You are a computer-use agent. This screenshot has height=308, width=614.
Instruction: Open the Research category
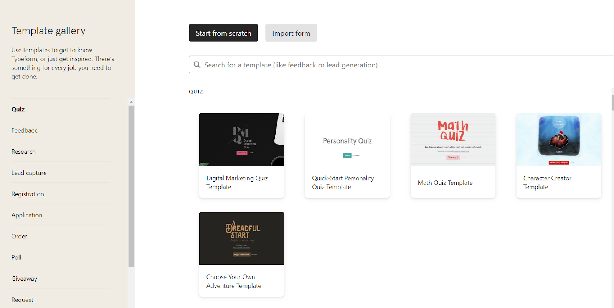tap(23, 152)
